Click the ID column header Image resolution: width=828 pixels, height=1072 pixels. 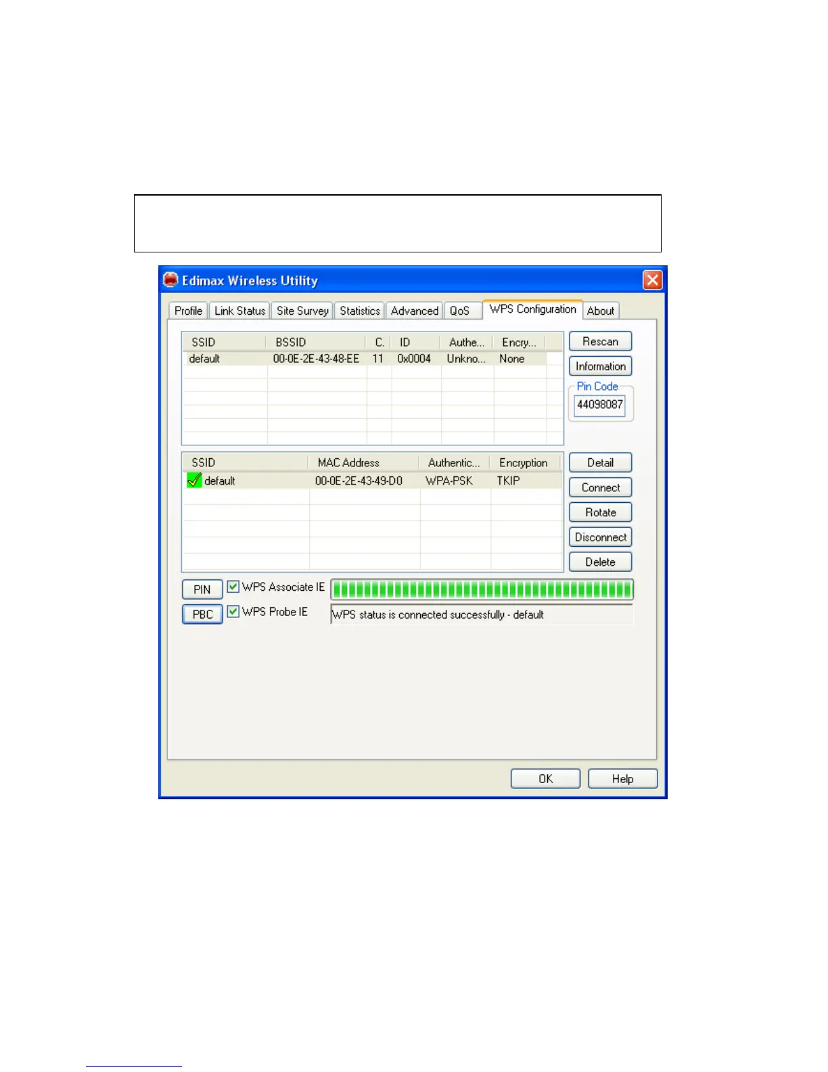415,342
